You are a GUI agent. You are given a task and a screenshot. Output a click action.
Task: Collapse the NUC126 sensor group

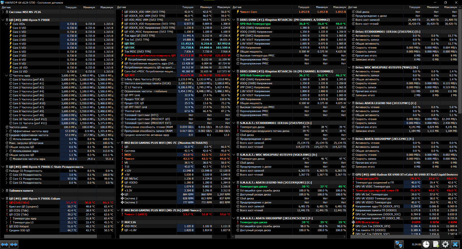[x=118, y=222]
